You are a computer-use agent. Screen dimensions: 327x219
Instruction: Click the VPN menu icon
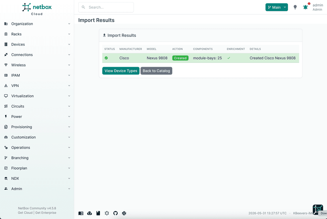[x=6, y=86]
